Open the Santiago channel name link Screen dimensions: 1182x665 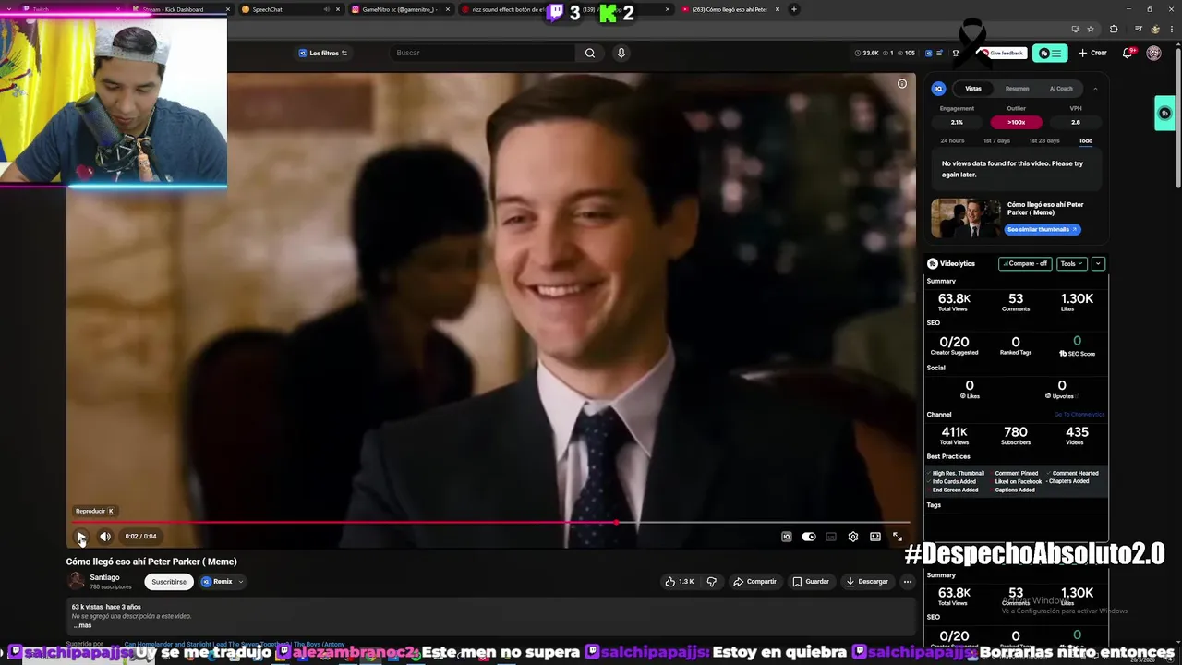[104, 577]
